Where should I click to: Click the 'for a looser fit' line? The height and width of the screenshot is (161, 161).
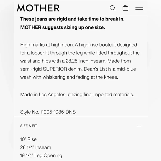[80, 53]
